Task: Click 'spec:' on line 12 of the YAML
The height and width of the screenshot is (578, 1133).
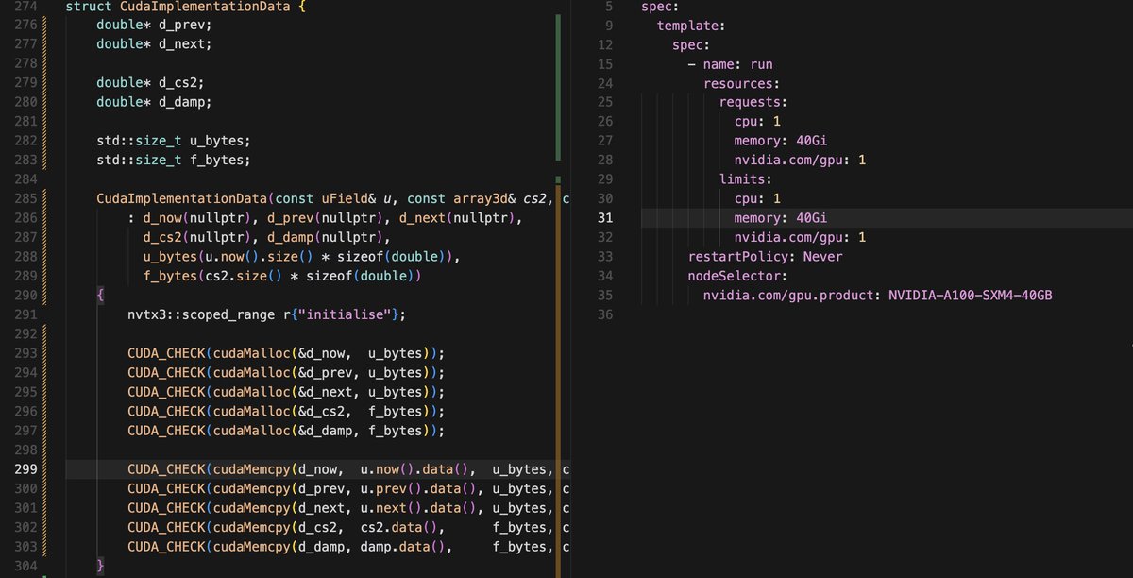Action: pyautogui.click(x=691, y=45)
